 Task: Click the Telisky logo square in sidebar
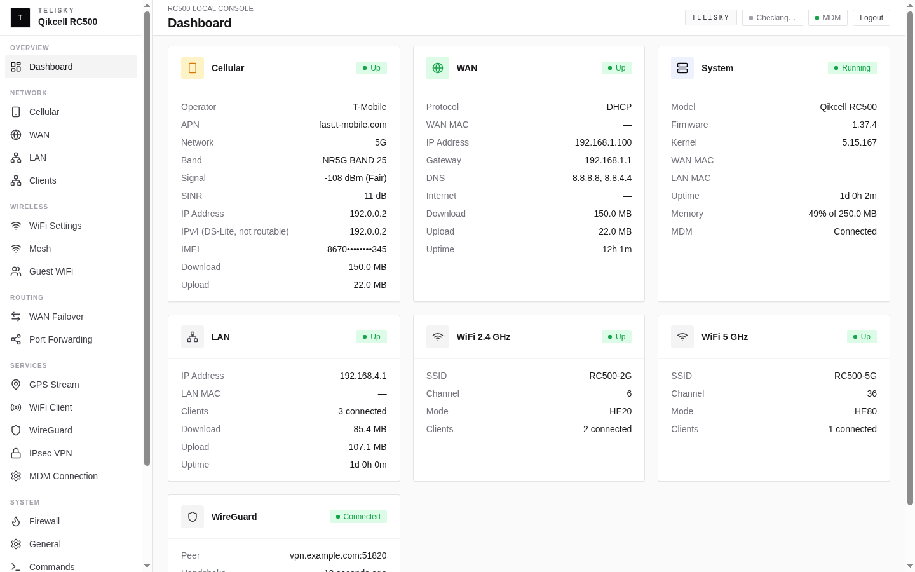tap(20, 18)
